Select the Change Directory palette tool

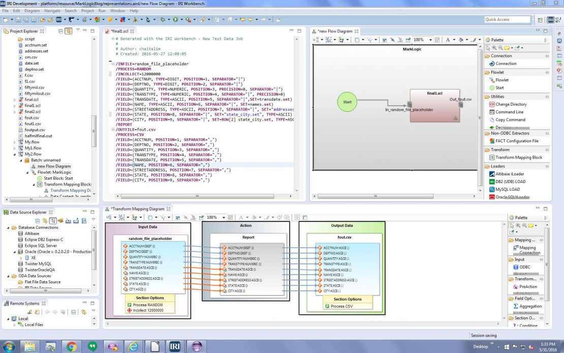pos(508,104)
